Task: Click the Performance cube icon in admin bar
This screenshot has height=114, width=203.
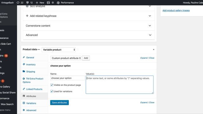Action: [x=58, y=3]
